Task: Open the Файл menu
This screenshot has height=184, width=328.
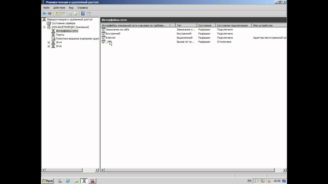Action: tap(46, 8)
